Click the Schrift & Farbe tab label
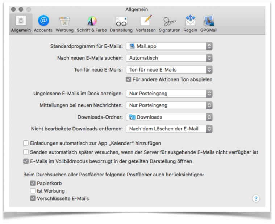 (92, 30)
